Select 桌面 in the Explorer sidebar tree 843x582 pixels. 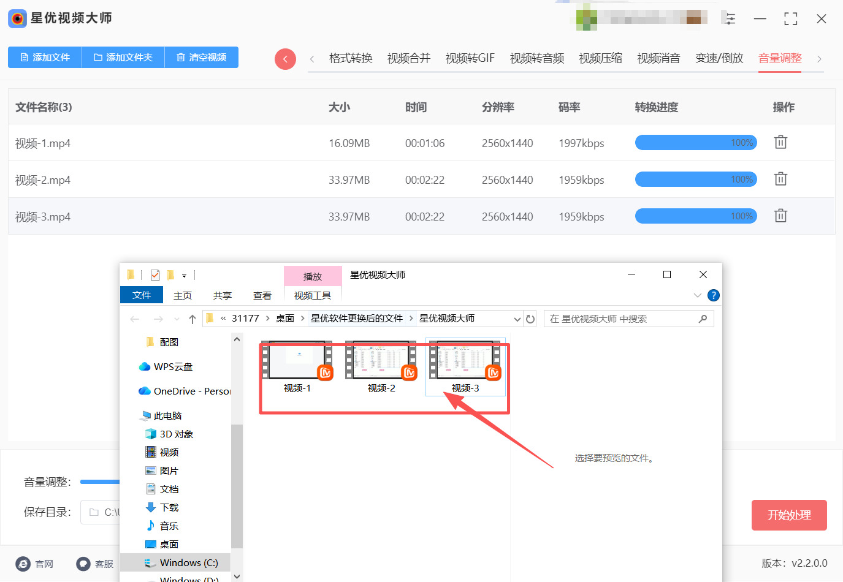point(162,544)
